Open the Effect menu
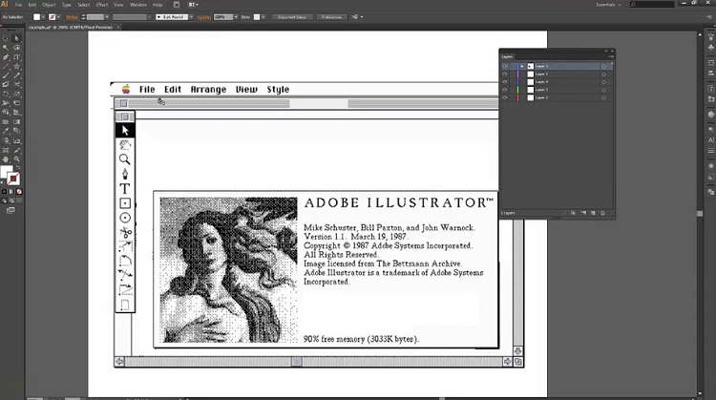 click(102, 5)
